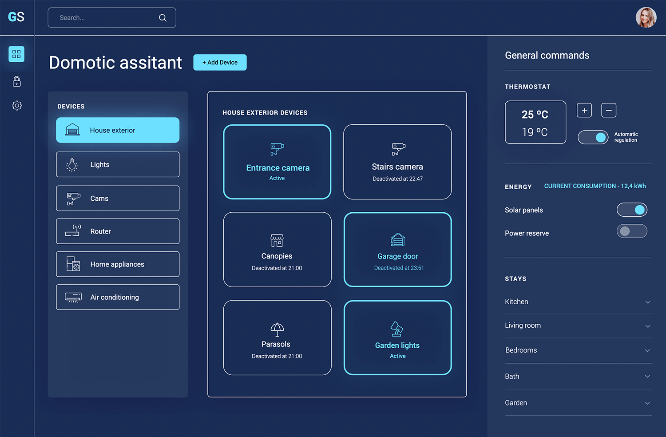The image size is (666, 437).
Task: Decrease thermostat with the minus button
Action: coord(609,110)
